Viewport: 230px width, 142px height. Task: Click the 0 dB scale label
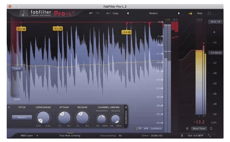click(160, 22)
